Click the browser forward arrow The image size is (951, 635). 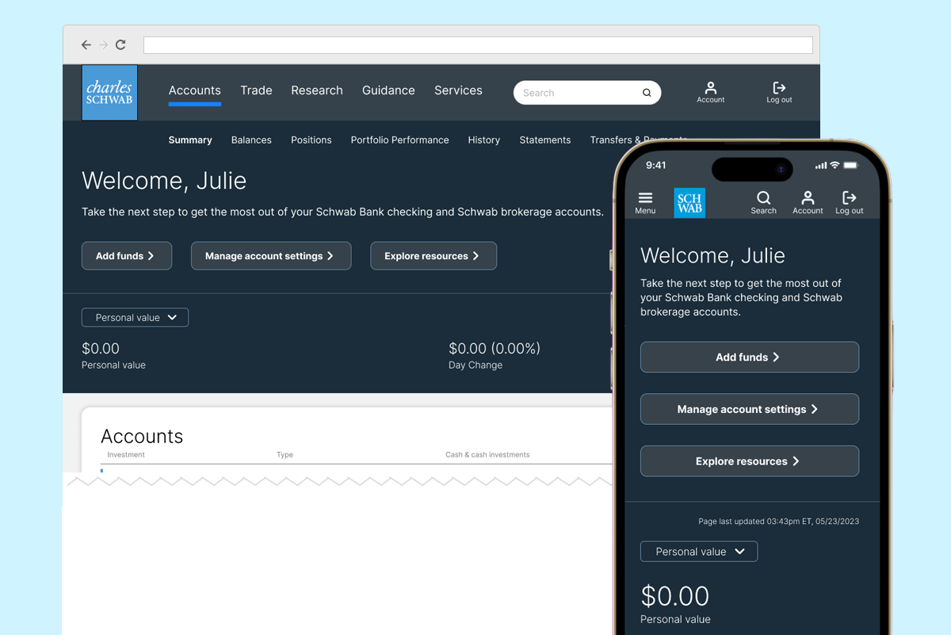point(103,45)
